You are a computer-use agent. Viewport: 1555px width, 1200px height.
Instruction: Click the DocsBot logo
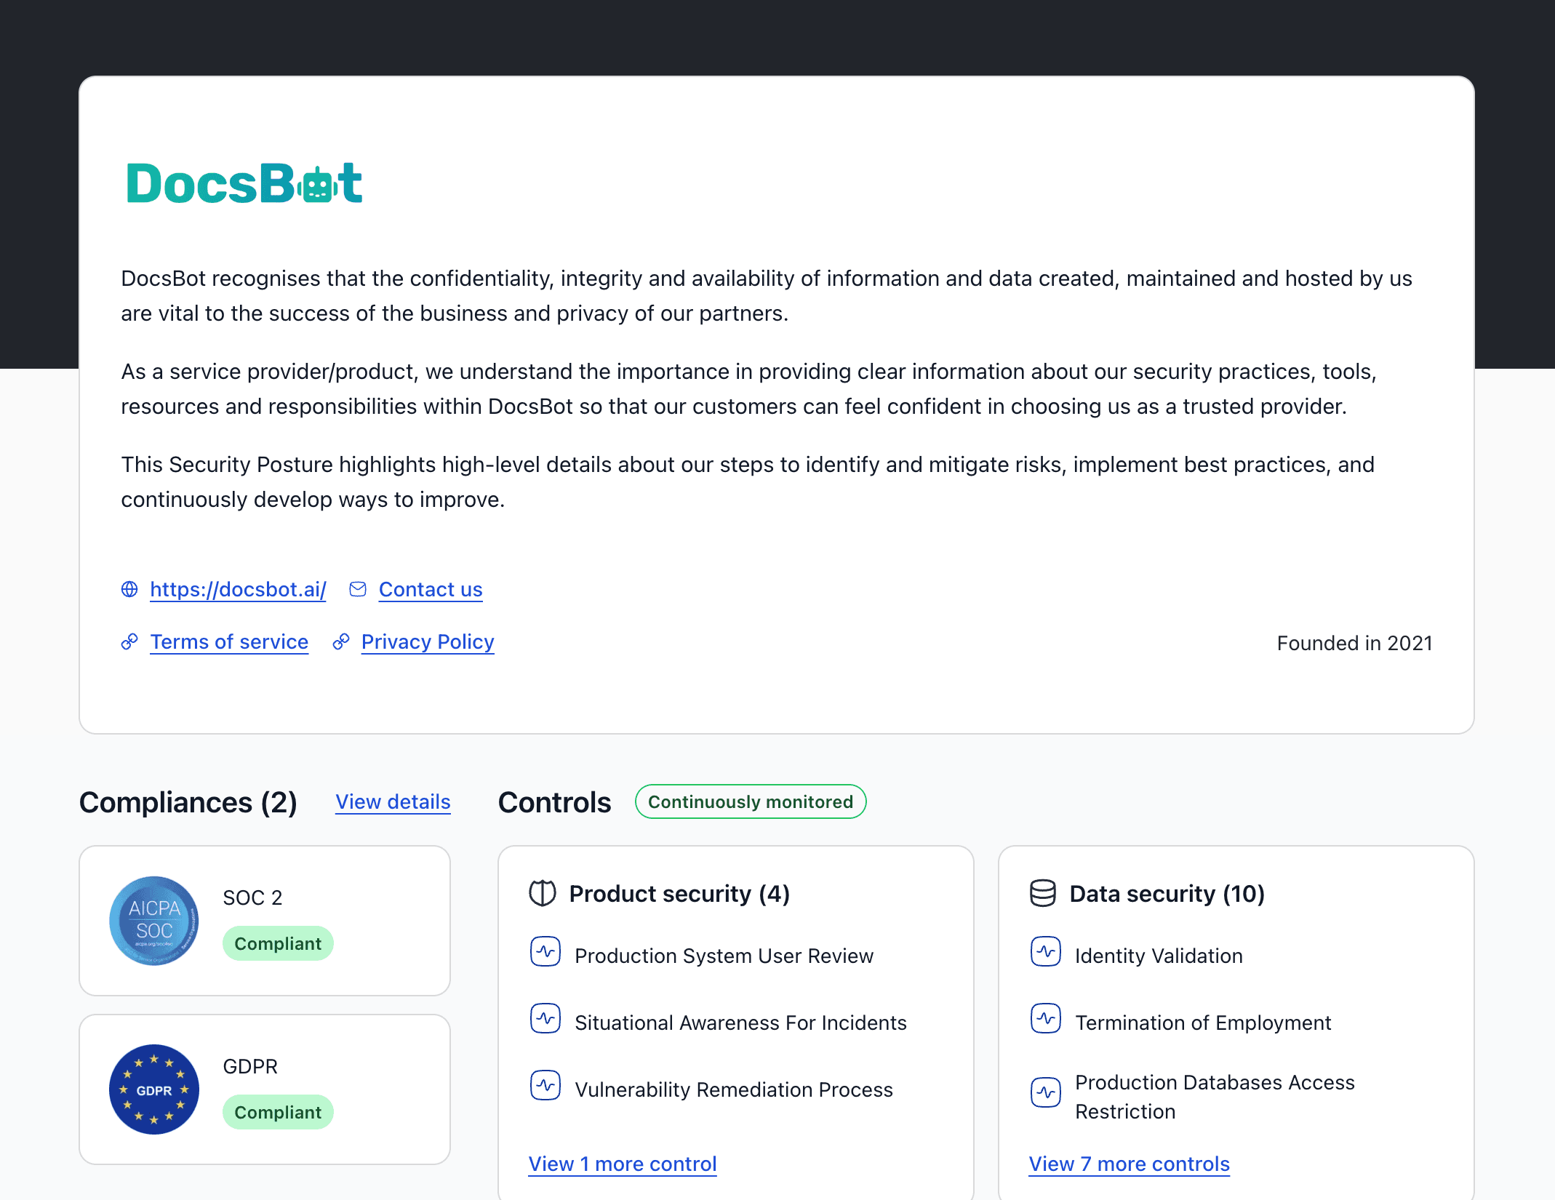pyautogui.click(x=244, y=183)
